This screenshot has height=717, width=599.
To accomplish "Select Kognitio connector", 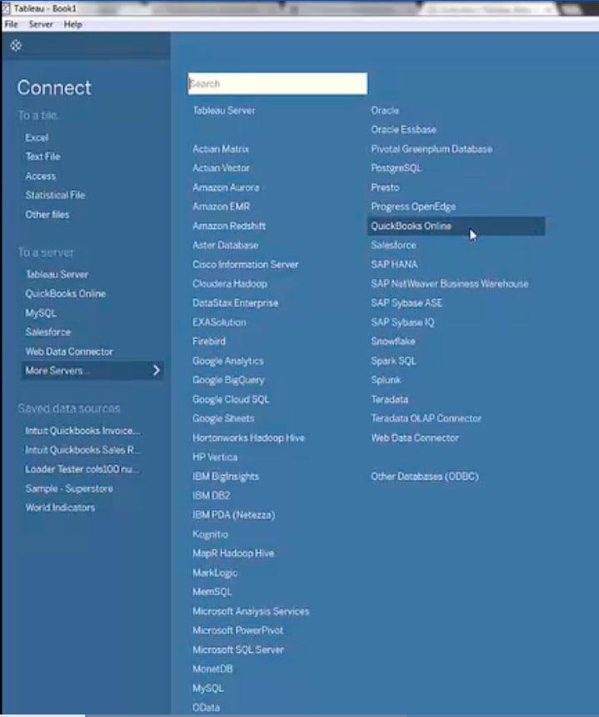I will (210, 534).
